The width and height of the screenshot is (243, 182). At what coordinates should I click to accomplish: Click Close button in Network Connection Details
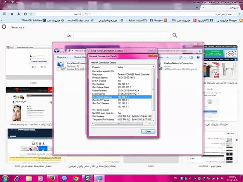(x=148, y=131)
